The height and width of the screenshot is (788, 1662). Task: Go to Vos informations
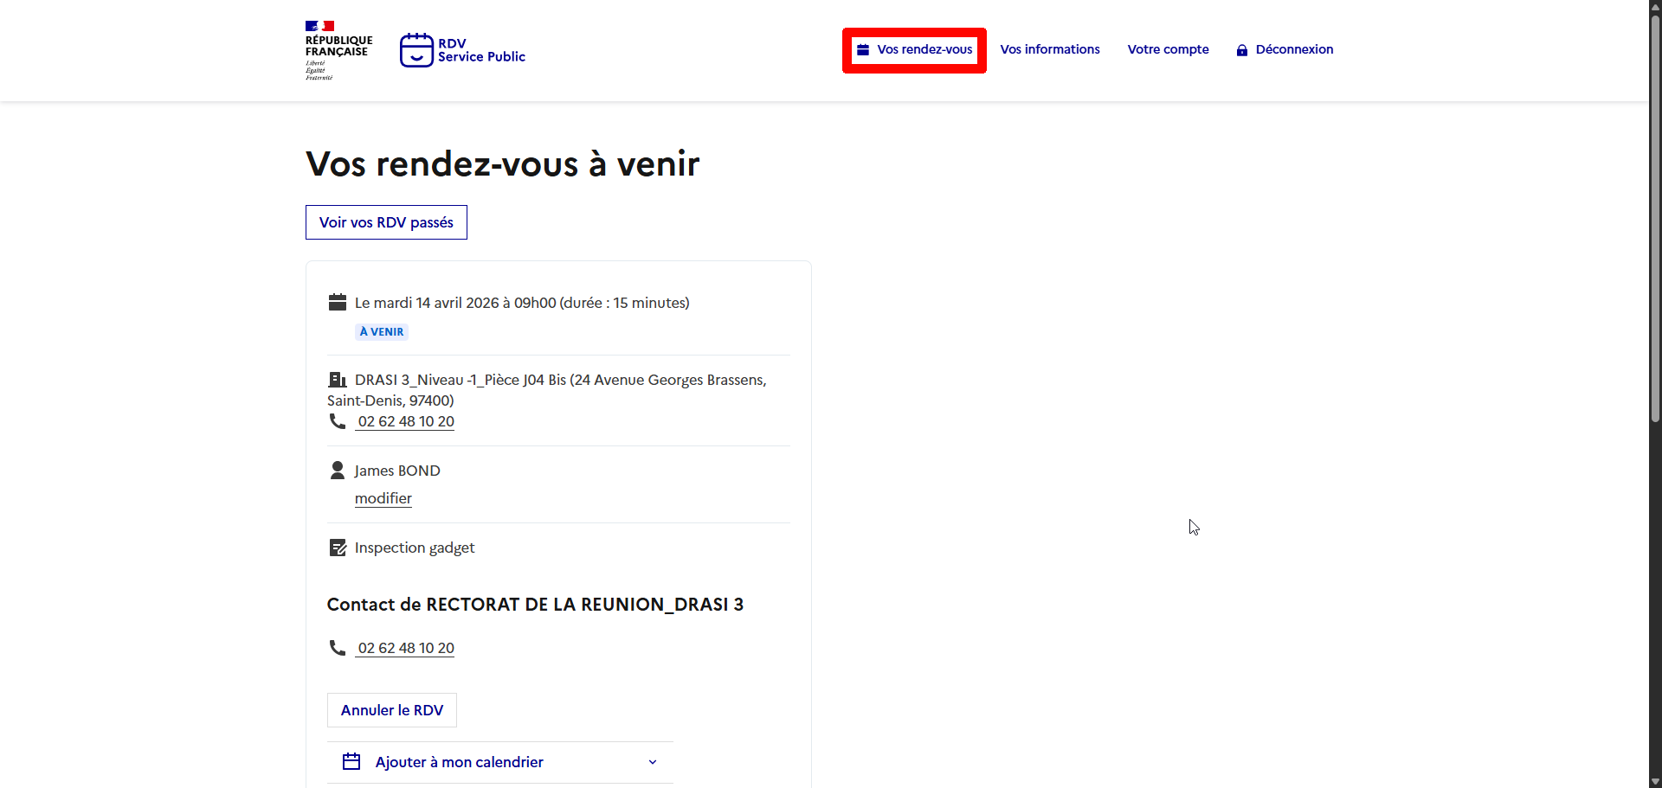pos(1050,49)
